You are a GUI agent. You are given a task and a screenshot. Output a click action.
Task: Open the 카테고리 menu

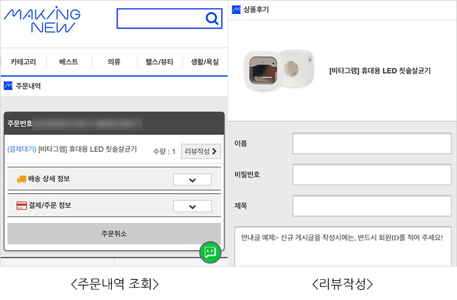coord(23,62)
